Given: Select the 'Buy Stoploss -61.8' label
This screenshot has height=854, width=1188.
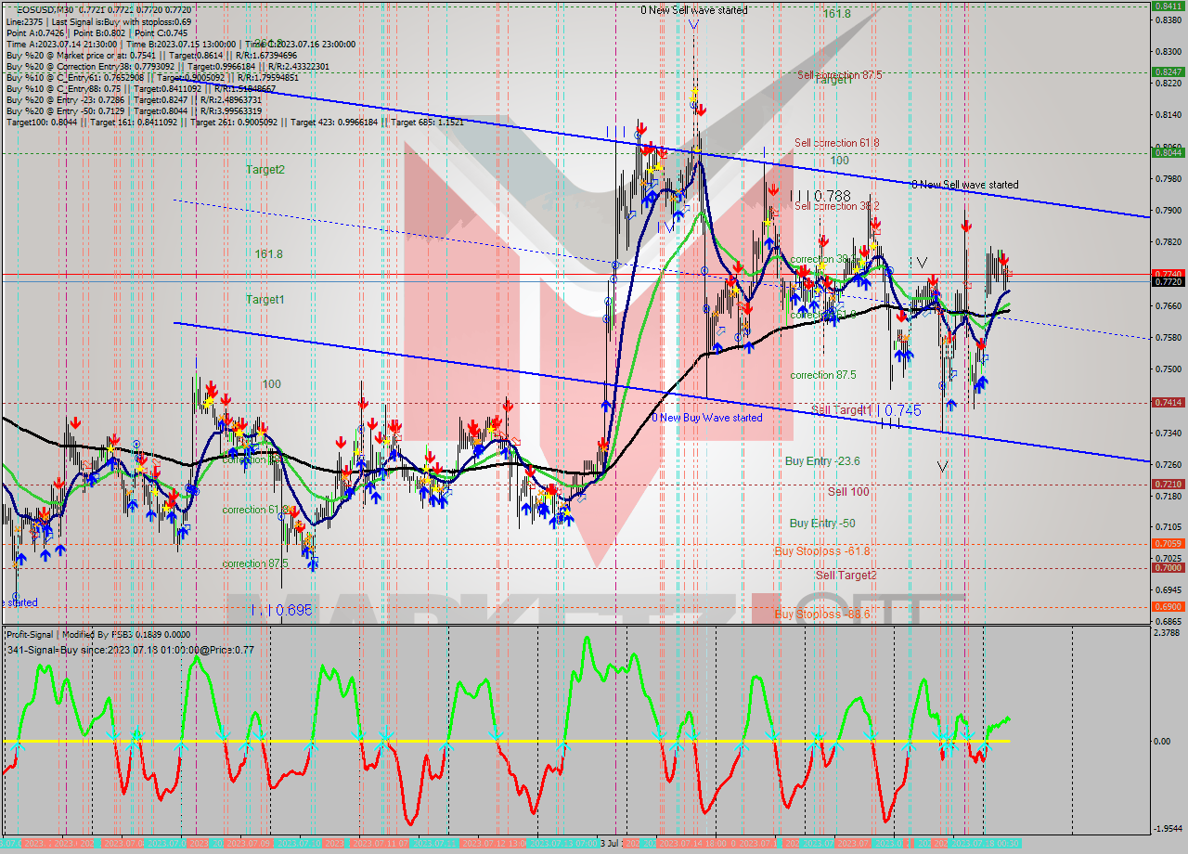Looking at the screenshot, I should pyautogui.click(x=821, y=551).
